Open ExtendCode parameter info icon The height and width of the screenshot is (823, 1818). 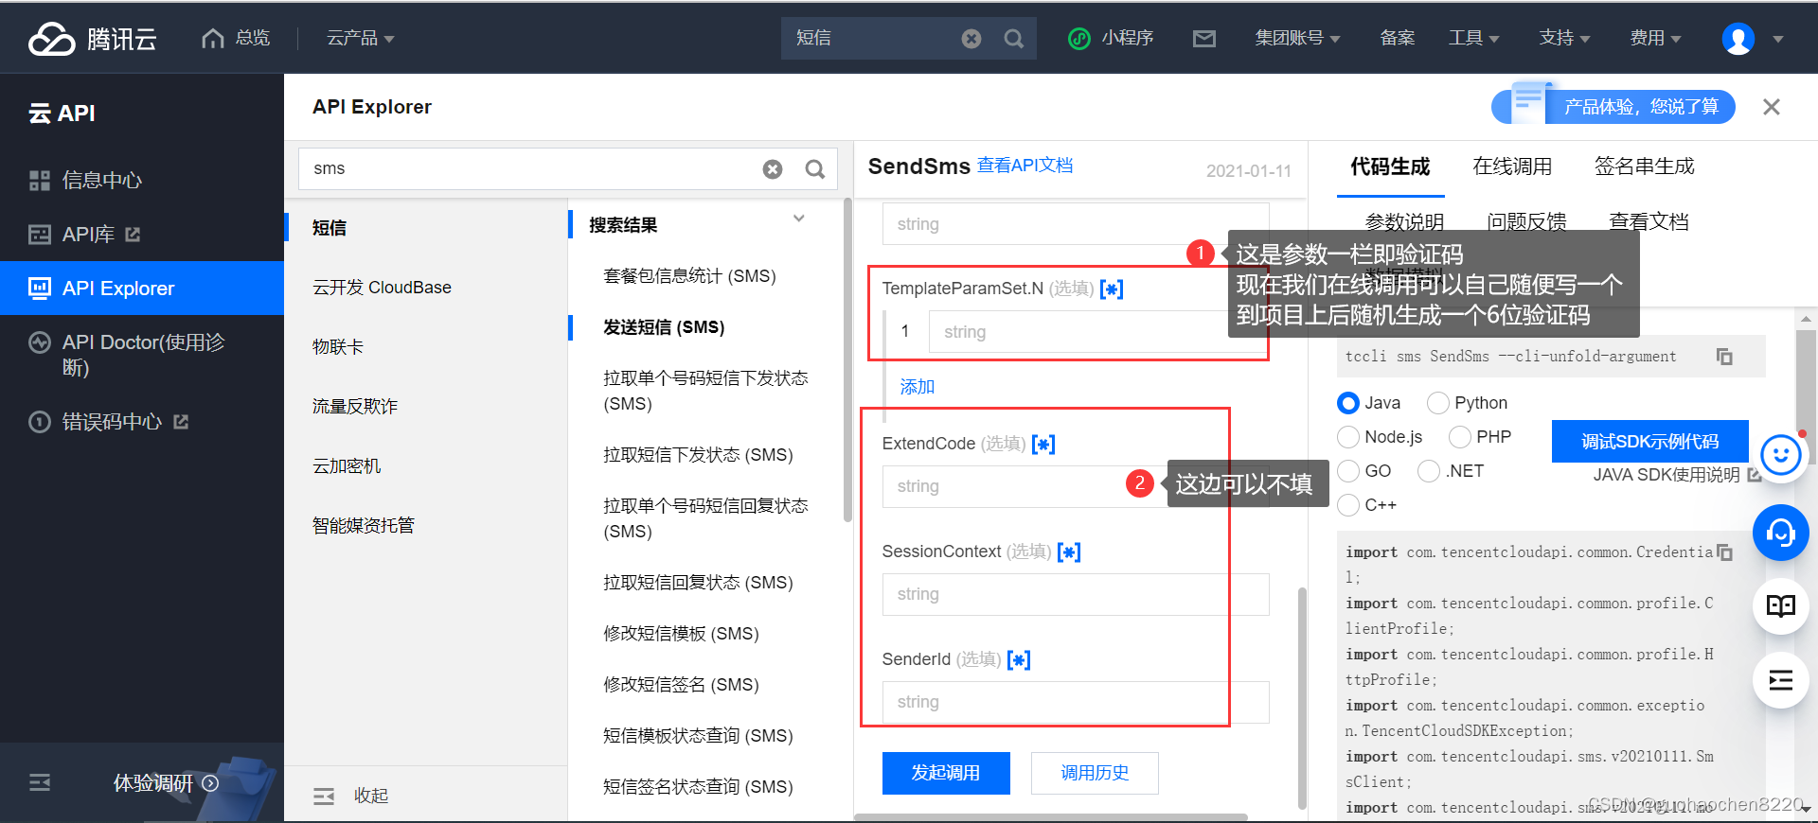tap(1043, 444)
